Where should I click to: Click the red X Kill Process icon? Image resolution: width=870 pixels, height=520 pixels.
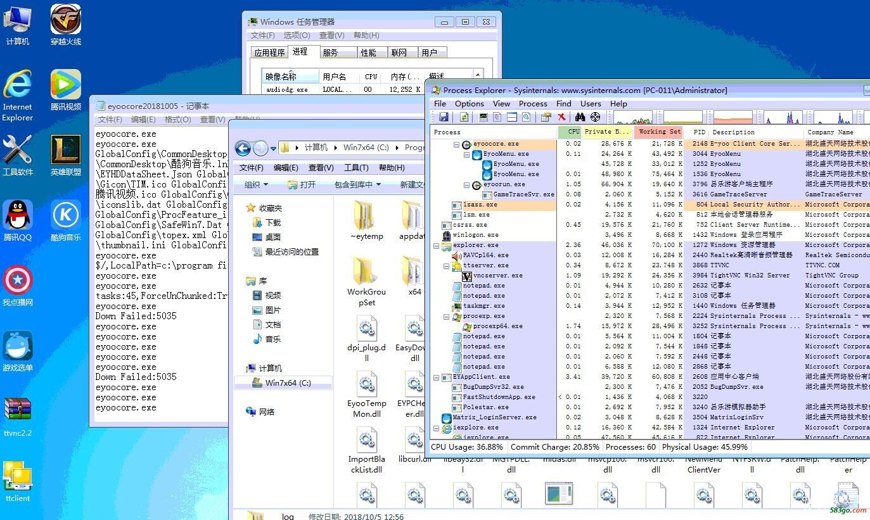(561, 117)
